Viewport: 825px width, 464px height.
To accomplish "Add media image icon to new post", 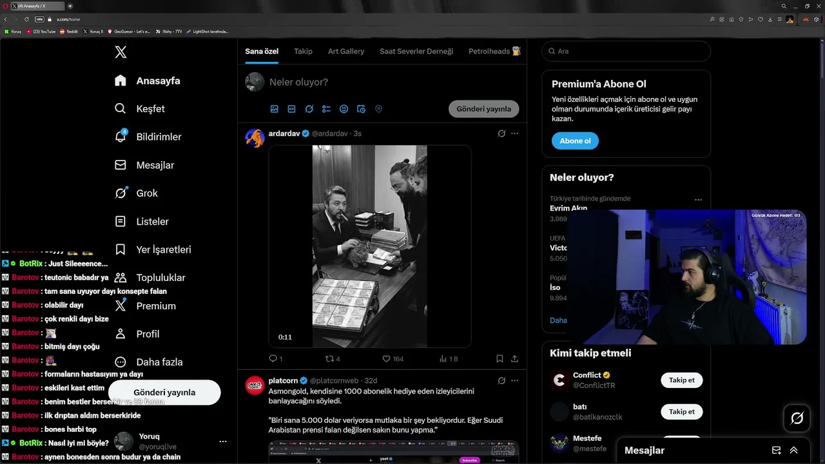I will click(x=274, y=109).
